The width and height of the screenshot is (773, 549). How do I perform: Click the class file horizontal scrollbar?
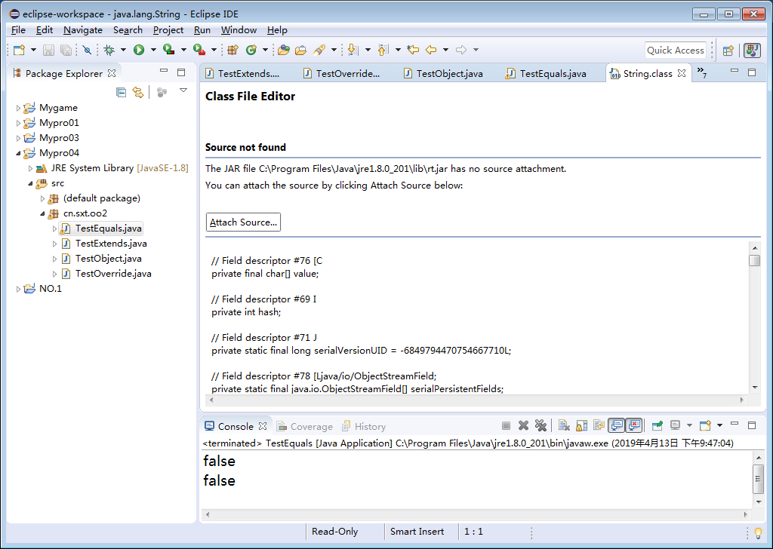476,400
